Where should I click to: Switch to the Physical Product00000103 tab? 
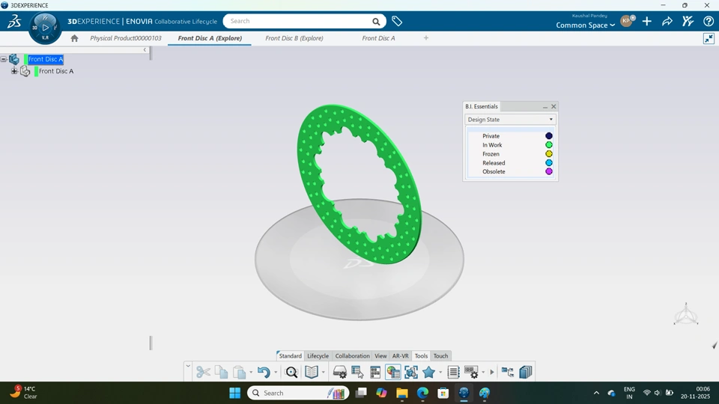tap(126, 38)
